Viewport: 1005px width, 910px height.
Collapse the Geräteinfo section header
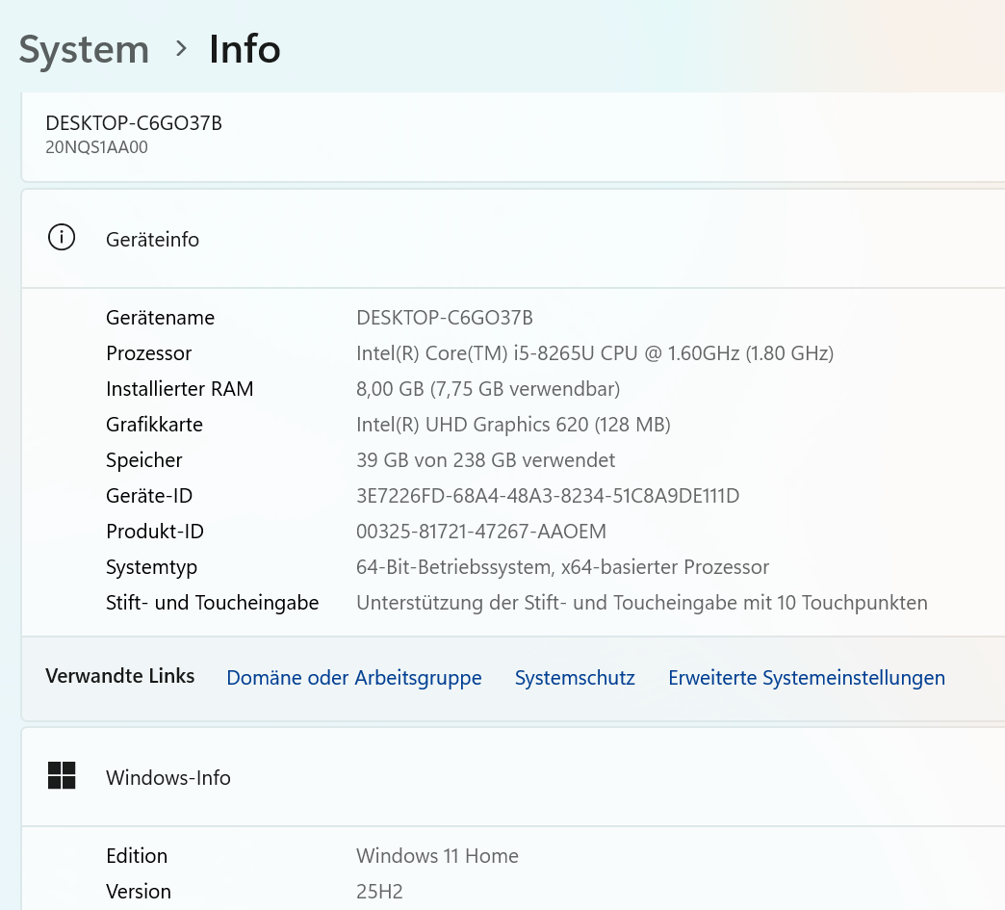(x=513, y=239)
